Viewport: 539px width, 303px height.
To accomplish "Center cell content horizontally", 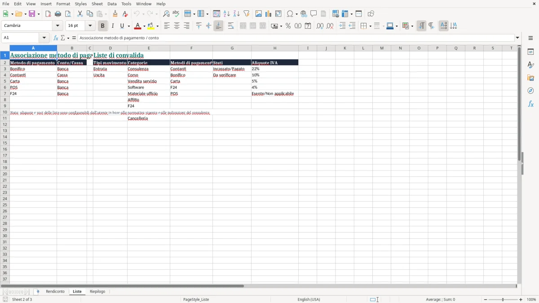I will [x=177, y=26].
